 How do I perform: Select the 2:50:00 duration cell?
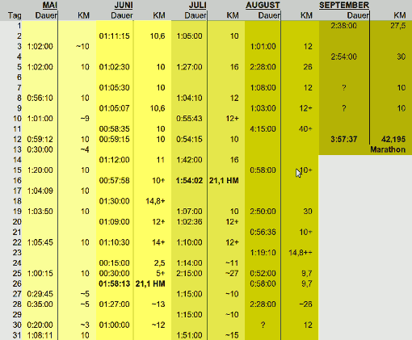pyautogui.click(x=263, y=212)
